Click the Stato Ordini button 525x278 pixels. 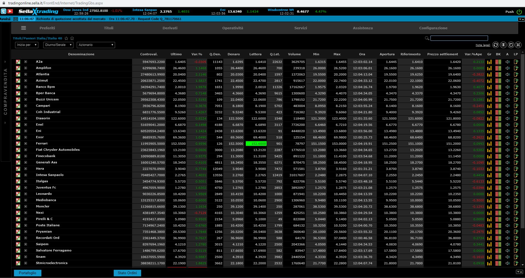point(127,273)
